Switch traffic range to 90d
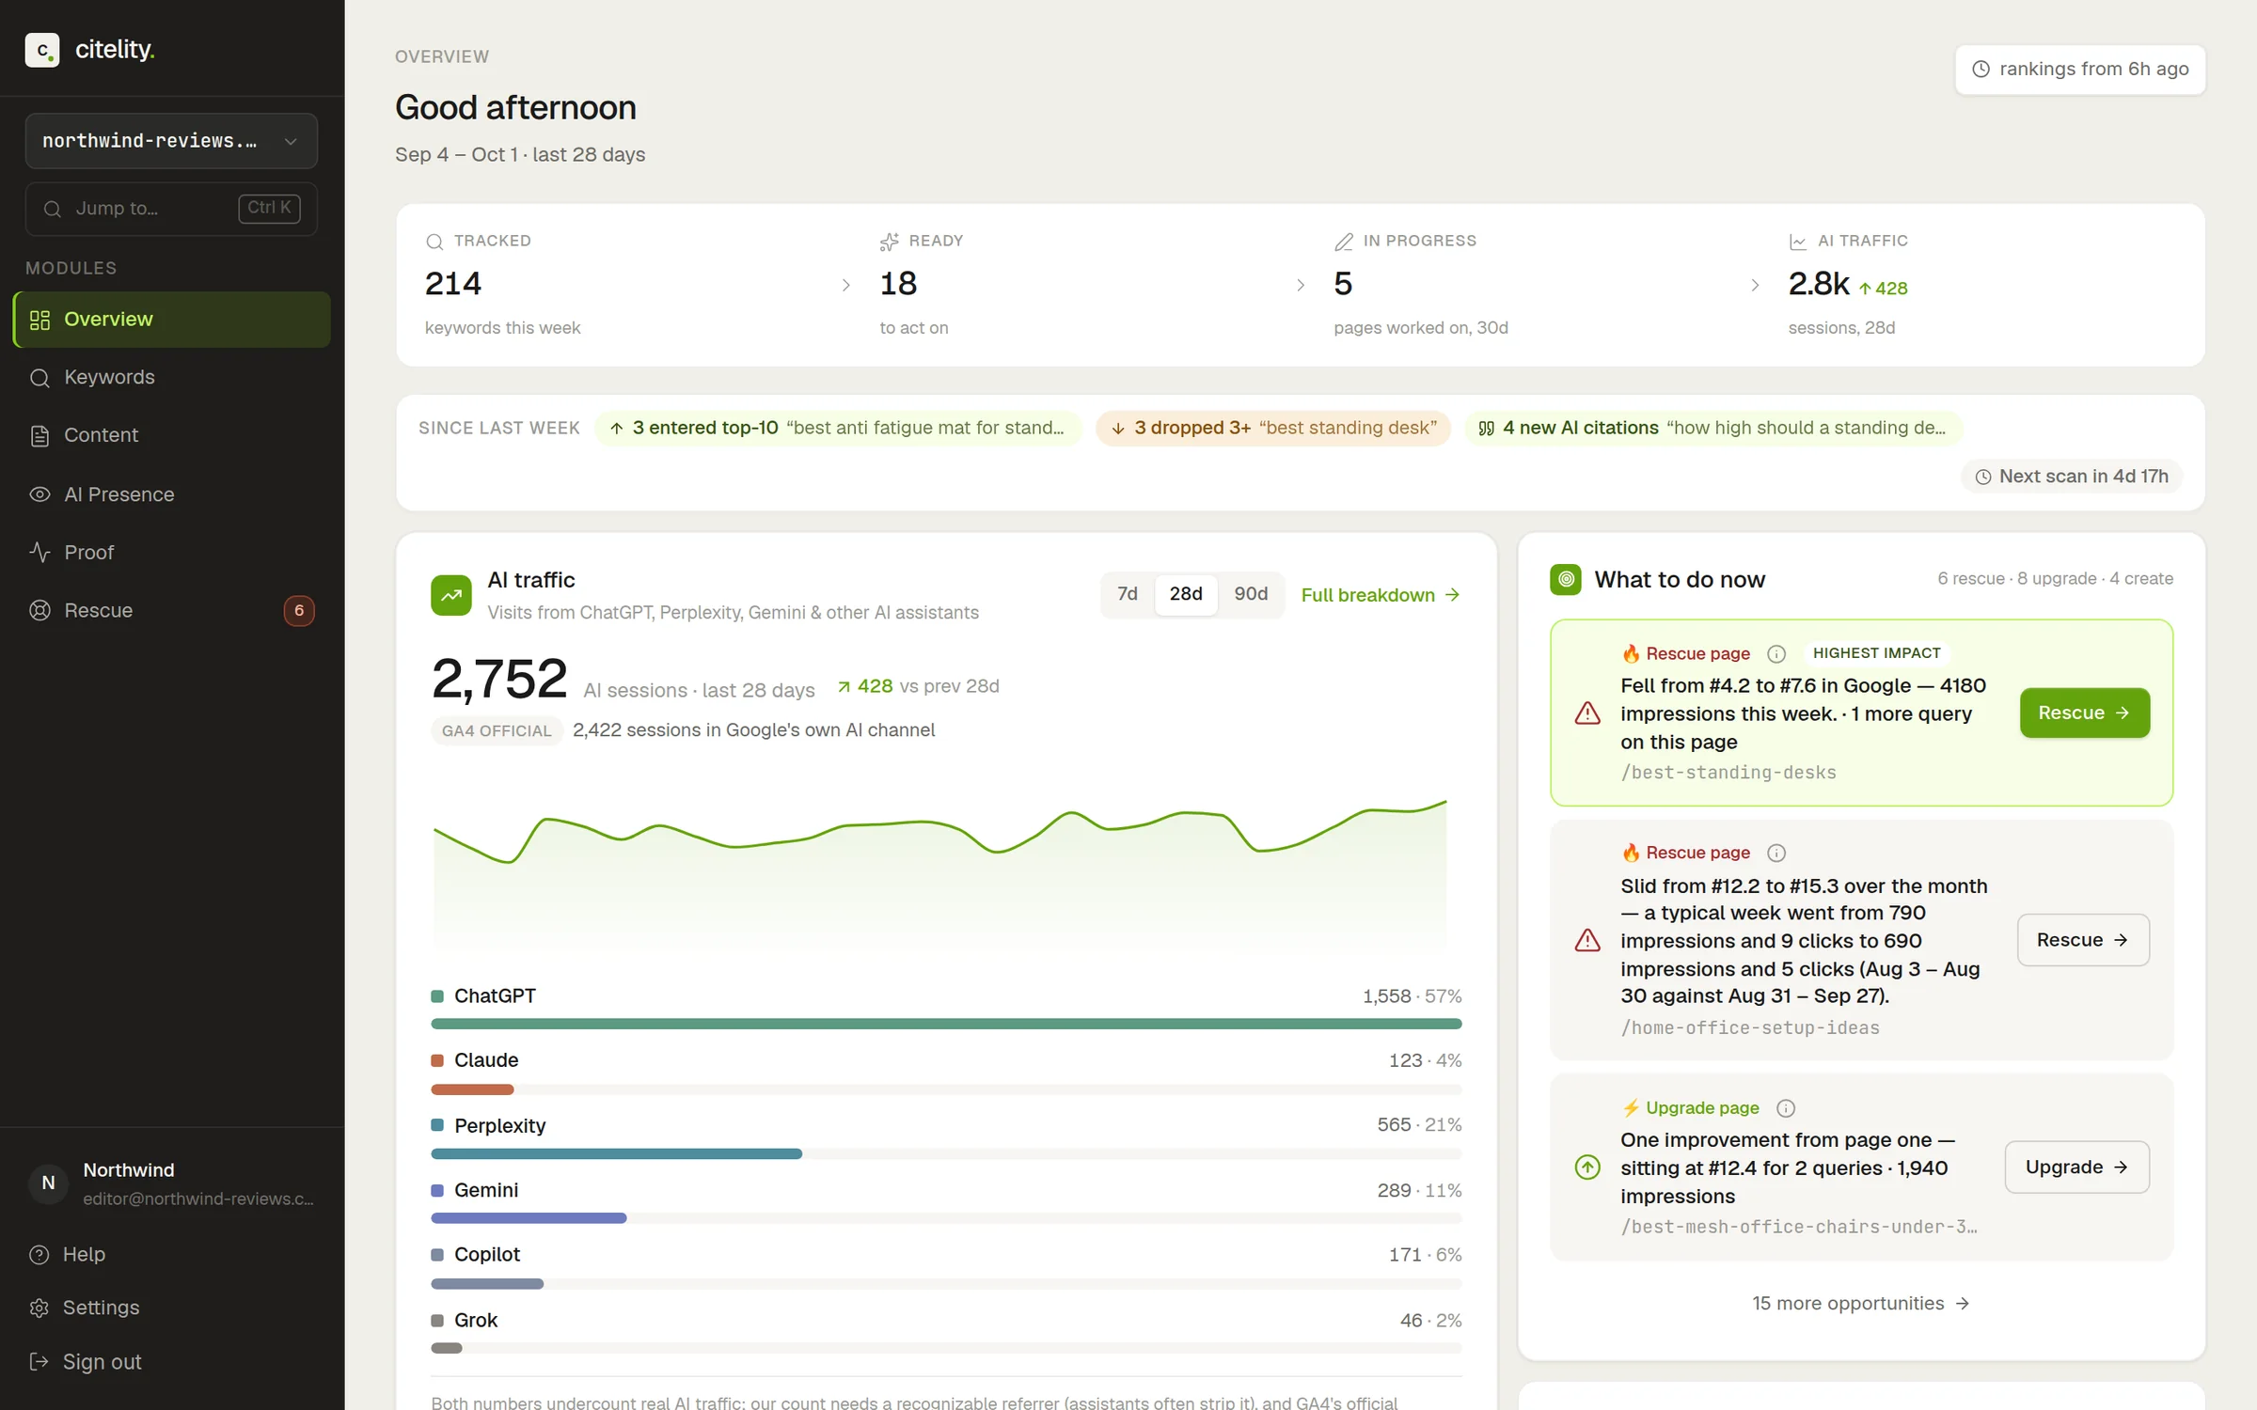The width and height of the screenshot is (2257, 1410). click(x=1251, y=594)
